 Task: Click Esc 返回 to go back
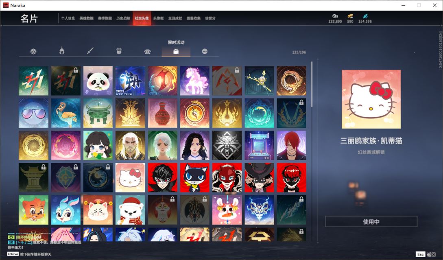[426, 254]
